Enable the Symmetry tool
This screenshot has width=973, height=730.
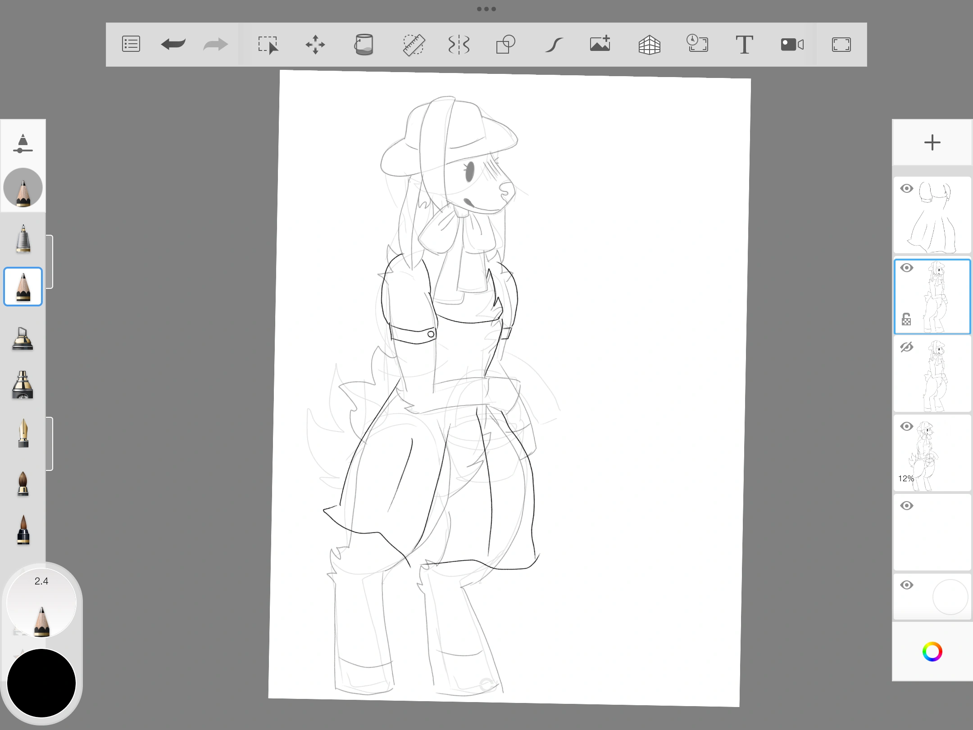[x=459, y=45]
